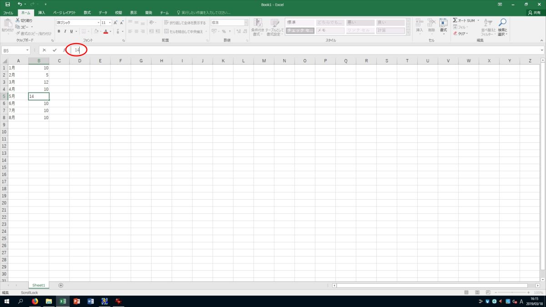
Task: Open the font name dropdown
Action: point(98,23)
